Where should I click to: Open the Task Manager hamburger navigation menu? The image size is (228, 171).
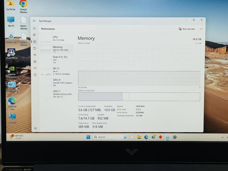click(34, 28)
